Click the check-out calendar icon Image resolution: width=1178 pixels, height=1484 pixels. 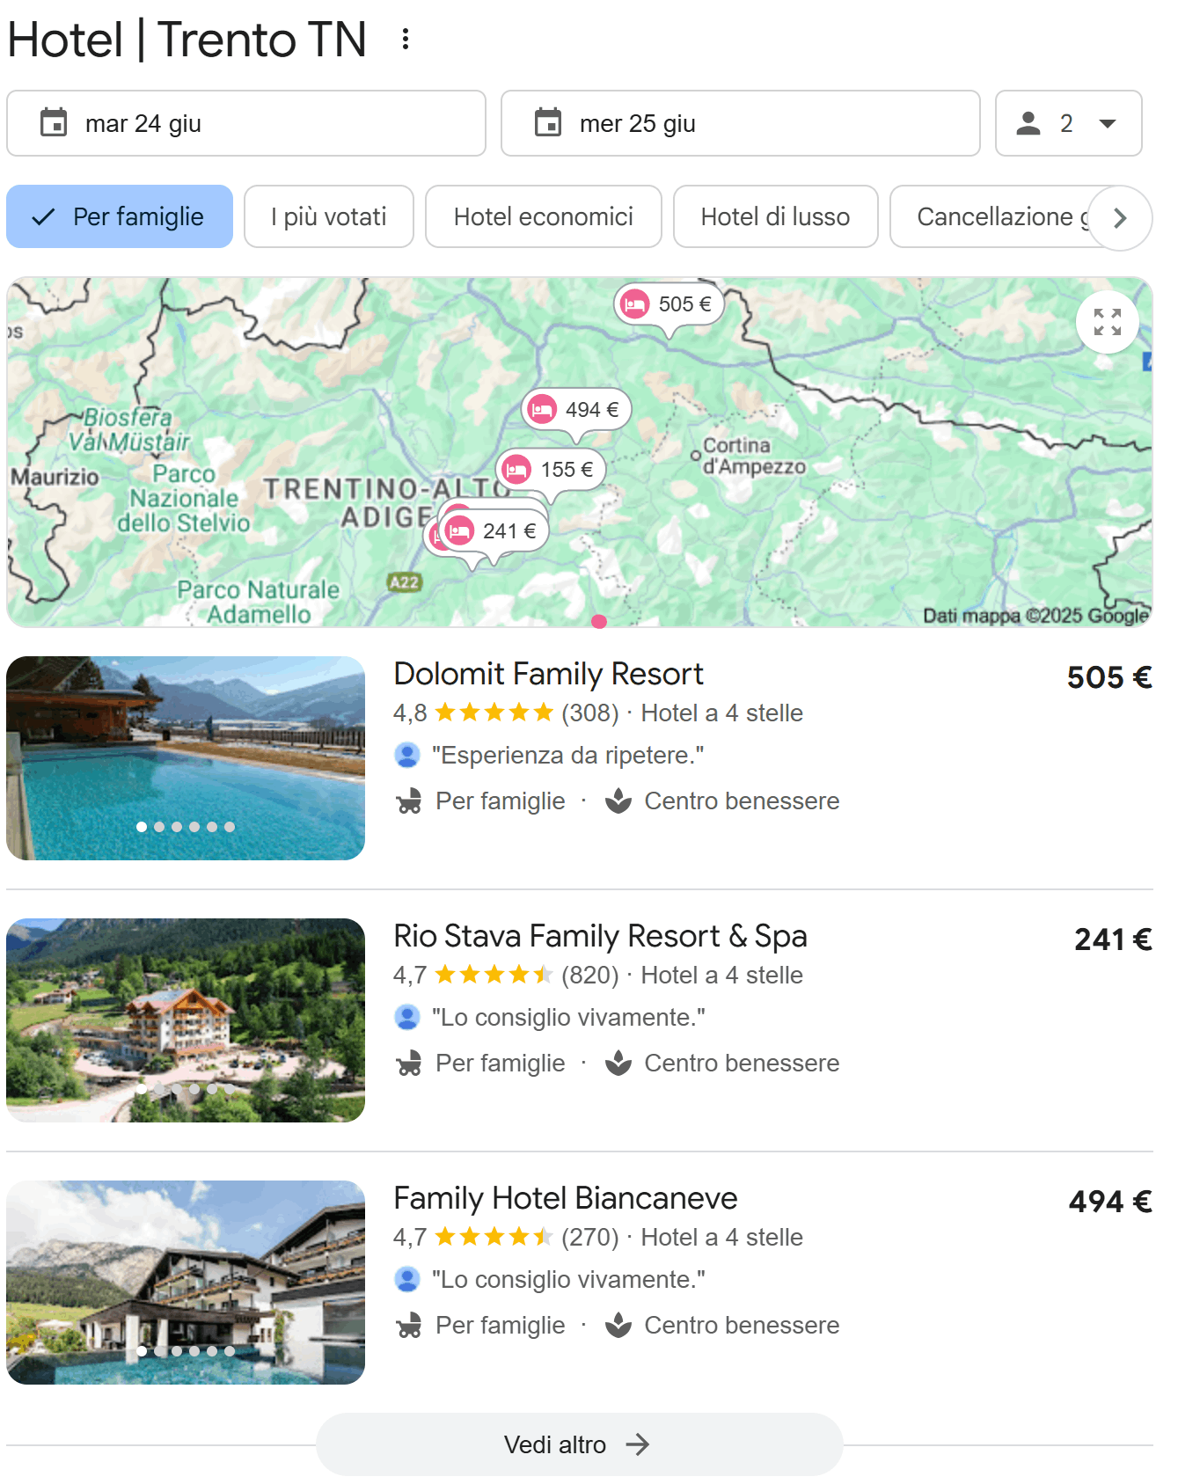coord(548,123)
